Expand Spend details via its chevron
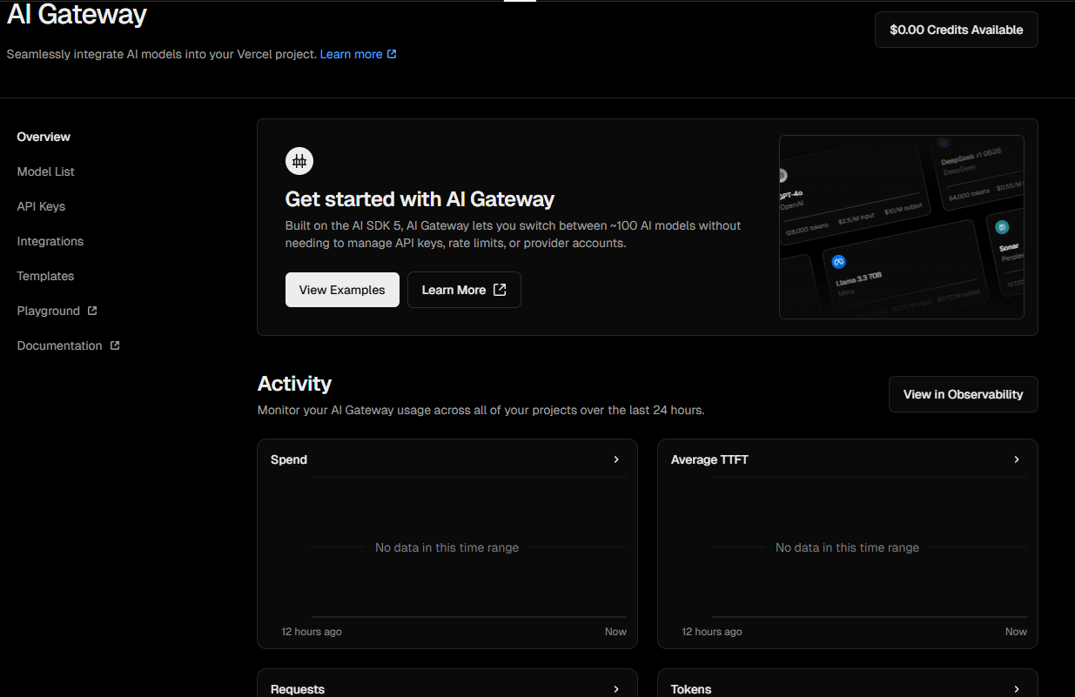Screen dimensions: 1075x697 point(616,459)
